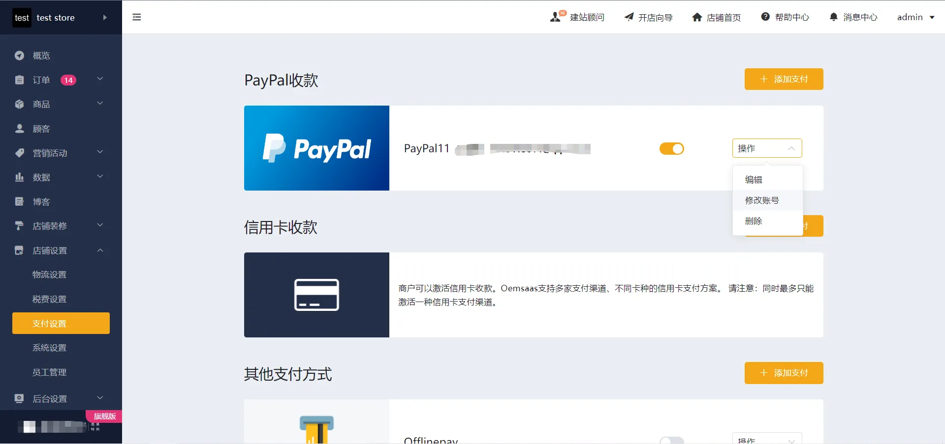Select 编辑 from the dropdown menu

coord(767,180)
